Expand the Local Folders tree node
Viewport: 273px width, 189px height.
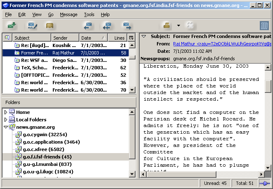pos(6,120)
